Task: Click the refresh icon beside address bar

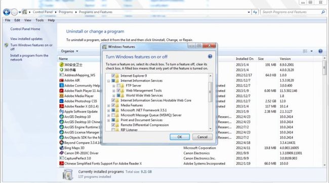Action: click(255, 12)
